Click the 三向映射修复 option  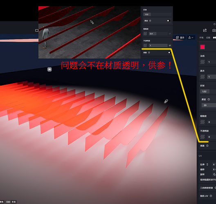click(207, 188)
